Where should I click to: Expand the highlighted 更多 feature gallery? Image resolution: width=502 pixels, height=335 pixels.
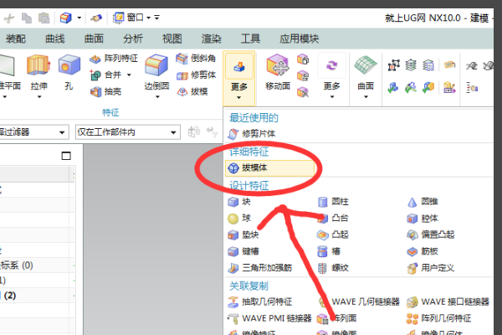tap(238, 78)
